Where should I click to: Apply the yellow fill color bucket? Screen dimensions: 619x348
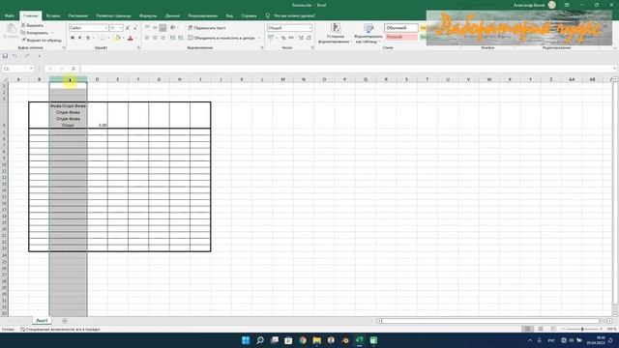tap(118, 38)
